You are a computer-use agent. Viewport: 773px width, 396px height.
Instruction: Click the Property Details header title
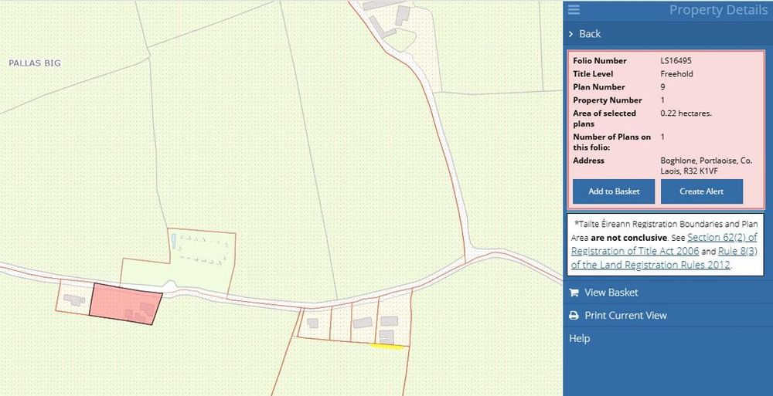717,10
